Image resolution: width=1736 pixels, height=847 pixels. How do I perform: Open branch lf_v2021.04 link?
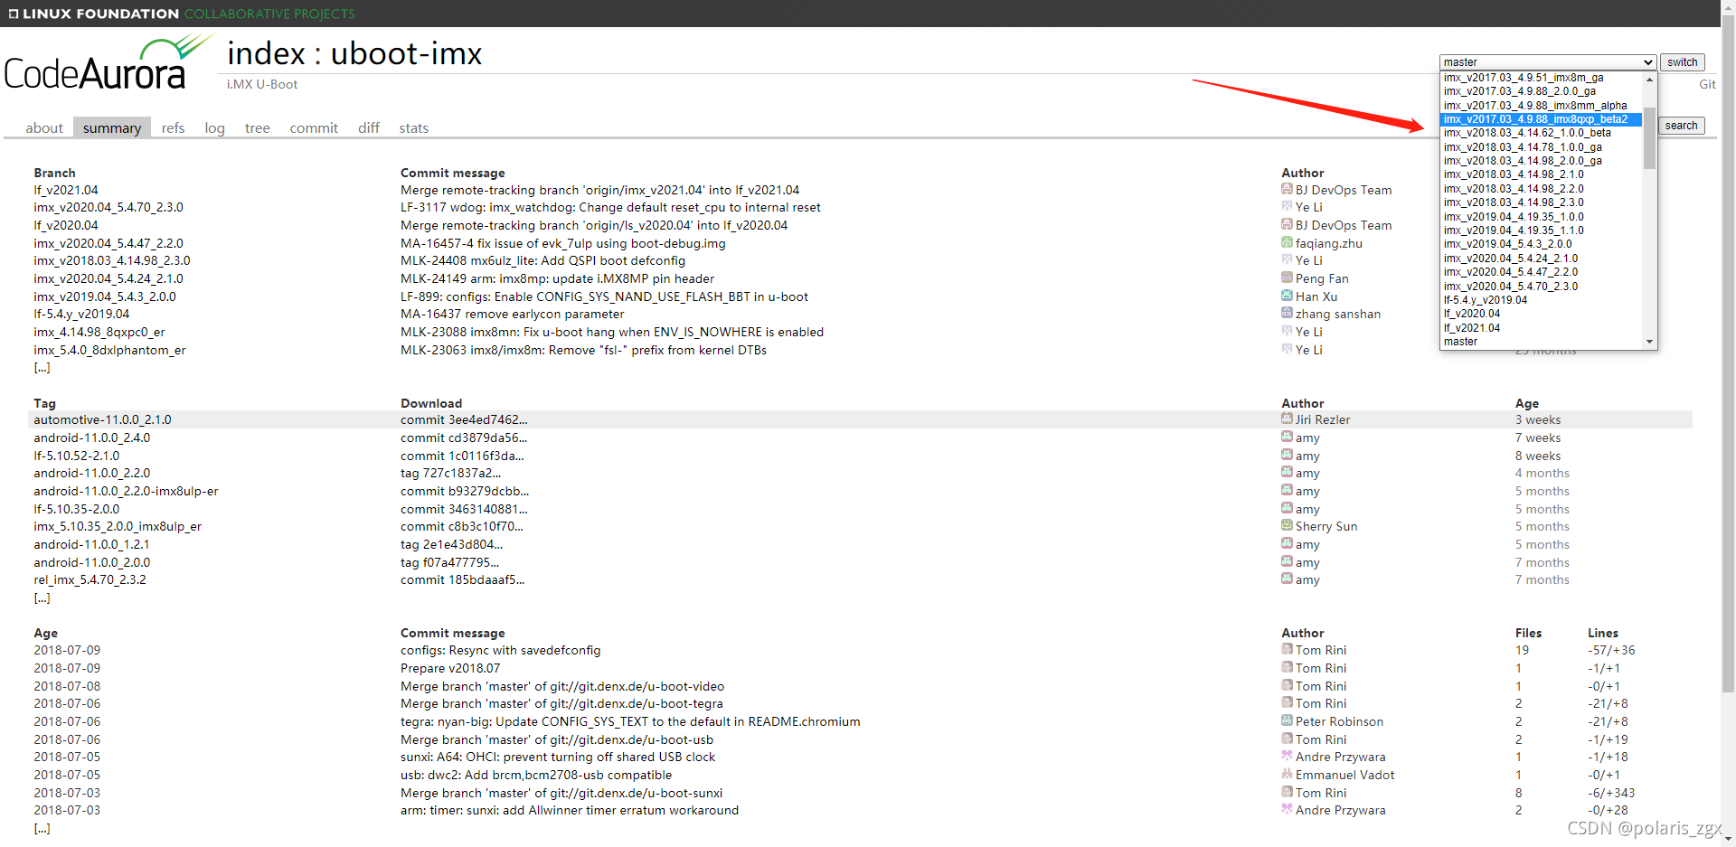tap(66, 190)
